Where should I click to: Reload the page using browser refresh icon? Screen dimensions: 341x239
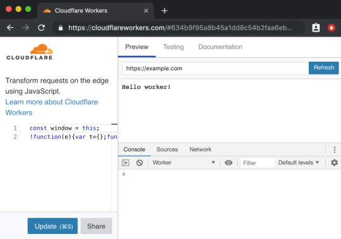point(41,28)
